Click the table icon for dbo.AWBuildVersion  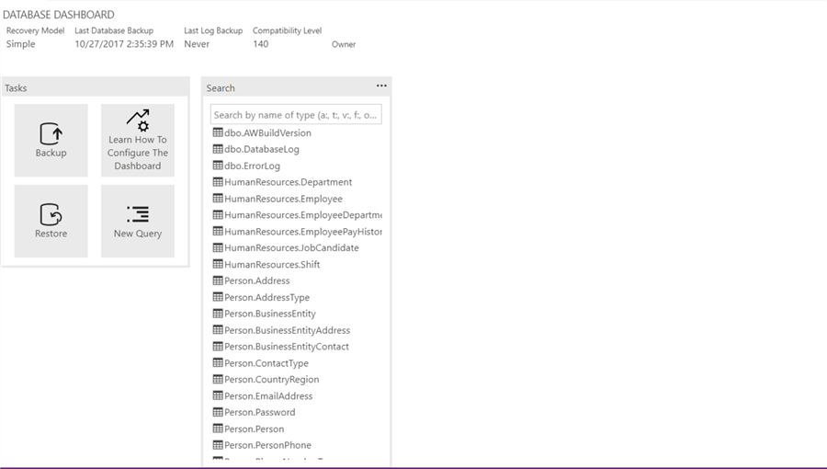coord(218,132)
